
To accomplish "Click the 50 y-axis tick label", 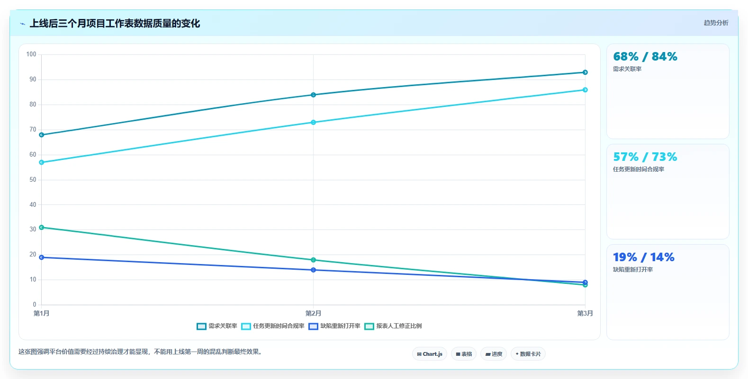I will click(33, 180).
